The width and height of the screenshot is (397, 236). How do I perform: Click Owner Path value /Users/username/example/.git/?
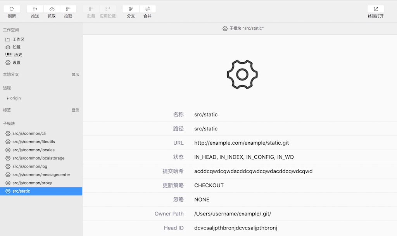233,214
